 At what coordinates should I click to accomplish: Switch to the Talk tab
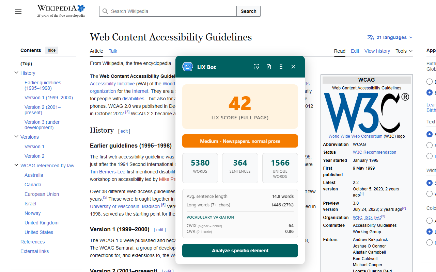click(x=113, y=51)
